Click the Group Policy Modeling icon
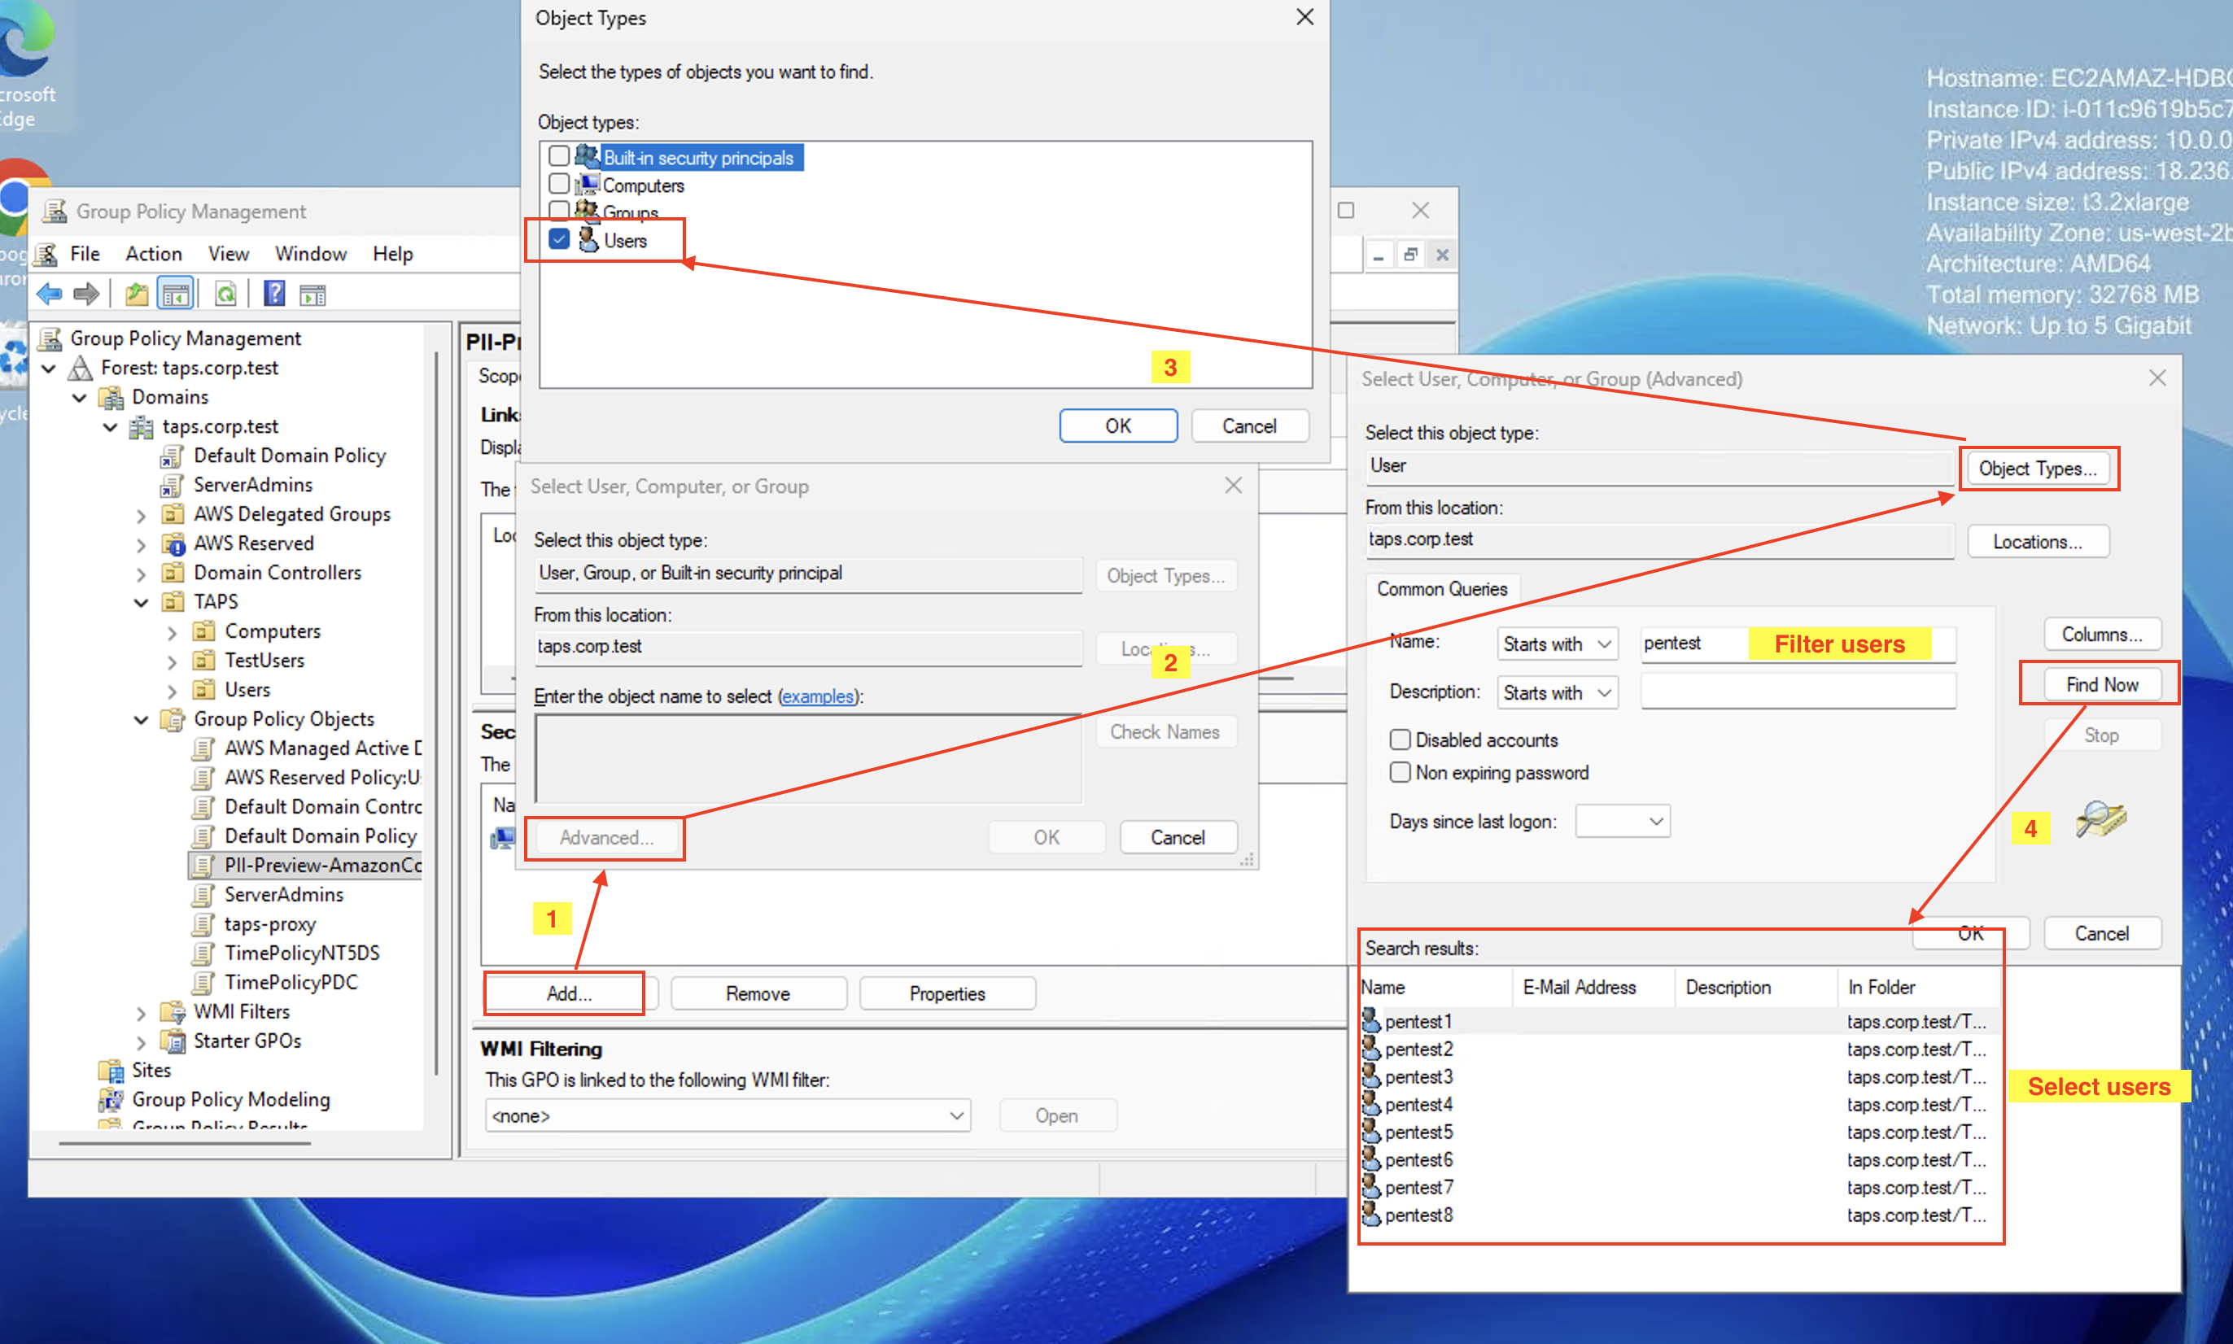Image resolution: width=2233 pixels, height=1344 pixels. 111,1099
